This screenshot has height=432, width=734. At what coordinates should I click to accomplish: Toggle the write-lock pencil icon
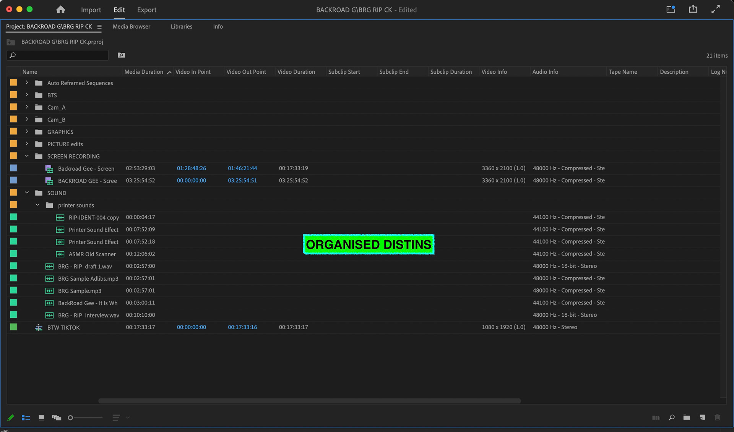(x=10, y=417)
